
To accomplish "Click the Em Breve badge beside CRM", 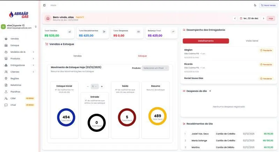I will coord(30,98).
